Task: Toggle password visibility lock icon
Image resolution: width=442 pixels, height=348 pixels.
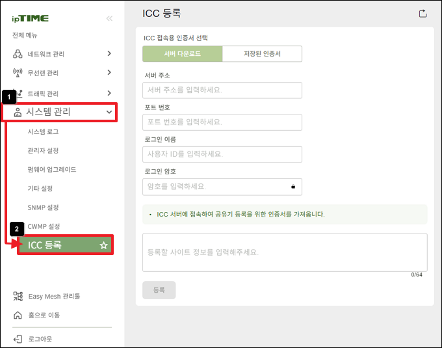Action: (x=293, y=187)
